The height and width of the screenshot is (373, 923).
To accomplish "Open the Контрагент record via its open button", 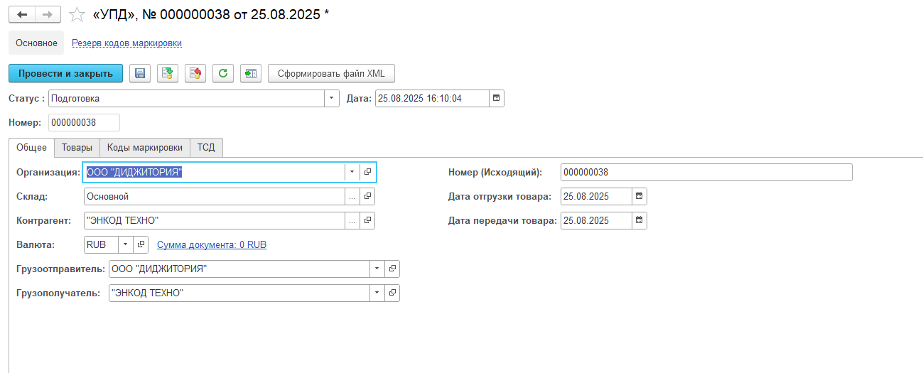I will pos(367,221).
